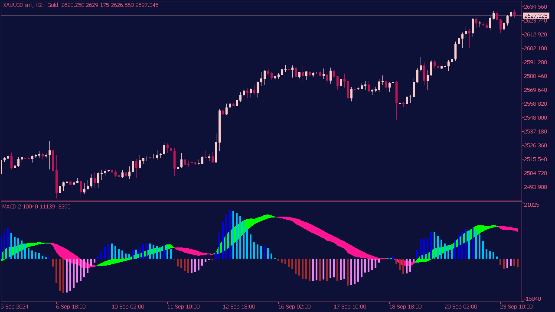Image resolution: width=555 pixels, height=312 pixels.
Task: Click the 2634.560 price axis label
Action: [x=535, y=7]
